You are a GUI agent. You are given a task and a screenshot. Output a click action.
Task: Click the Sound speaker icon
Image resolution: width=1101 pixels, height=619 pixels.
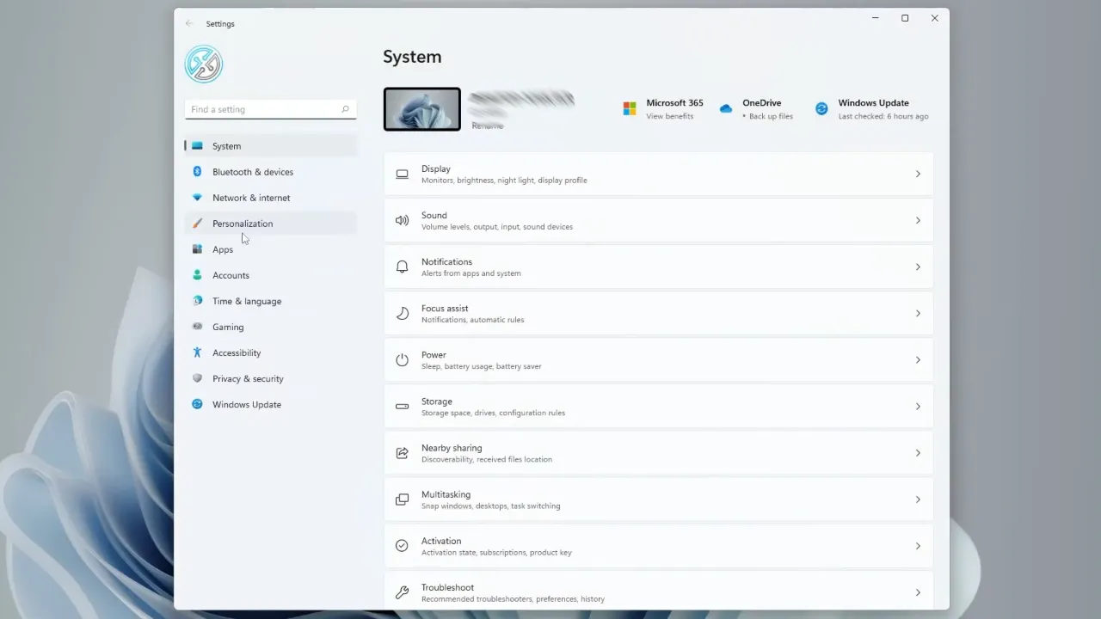[402, 220]
